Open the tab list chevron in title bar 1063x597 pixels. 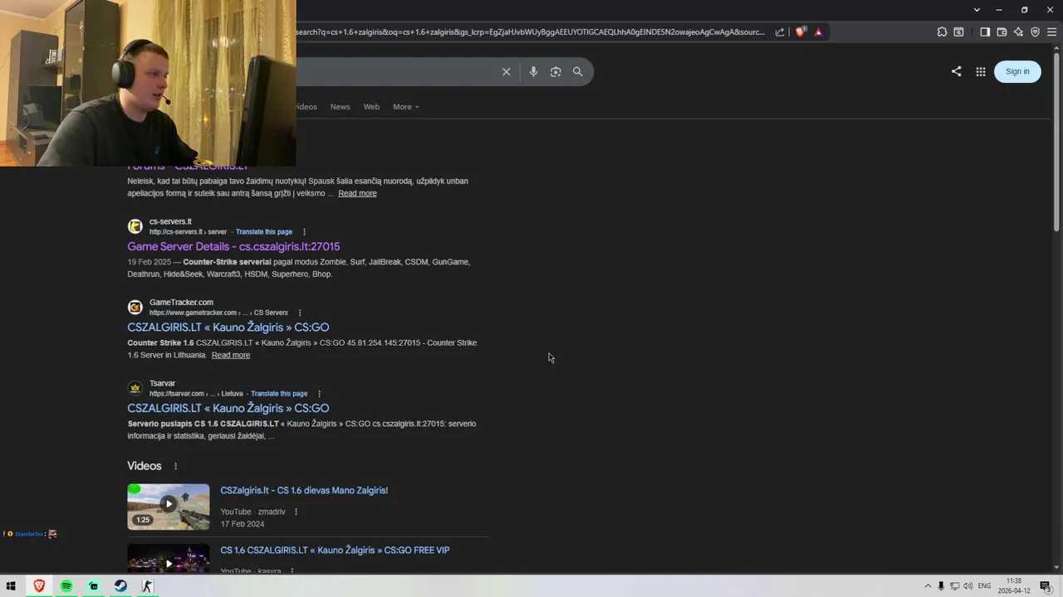click(977, 10)
